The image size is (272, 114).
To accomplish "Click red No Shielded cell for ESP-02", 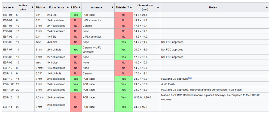I will click(124, 20).
